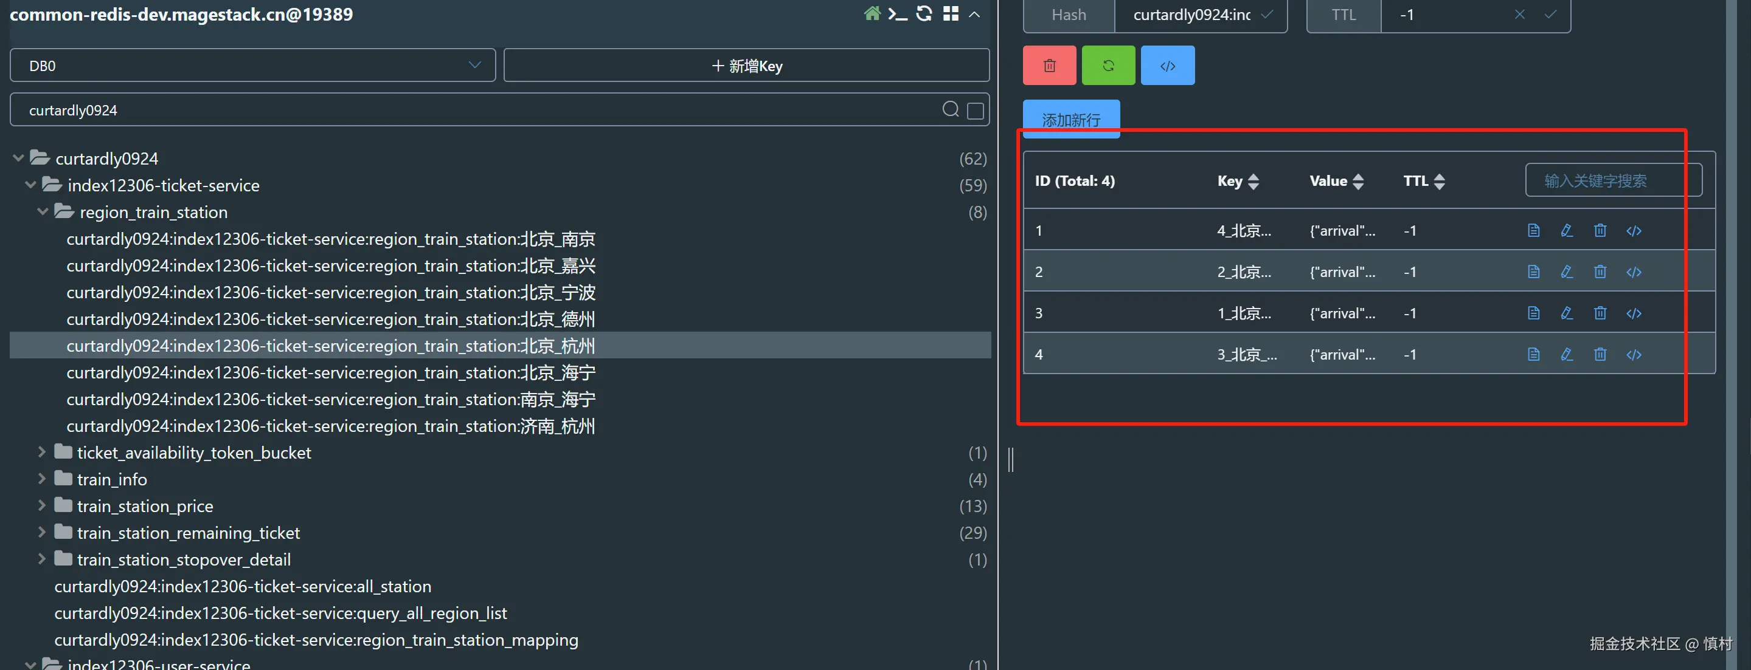Screen dimensions: 1751x670
Task: Click the red delete key button
Action: pos(1049,65)
